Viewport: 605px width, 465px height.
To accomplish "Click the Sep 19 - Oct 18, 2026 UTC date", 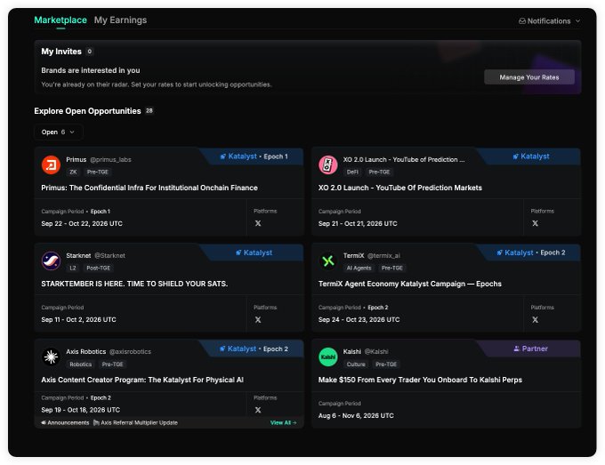I will coord(81,410).
